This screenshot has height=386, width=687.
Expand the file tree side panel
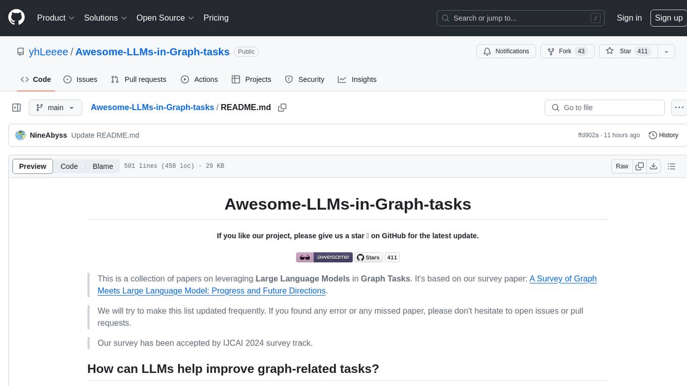pyautogui.click(x=17, y=108)
